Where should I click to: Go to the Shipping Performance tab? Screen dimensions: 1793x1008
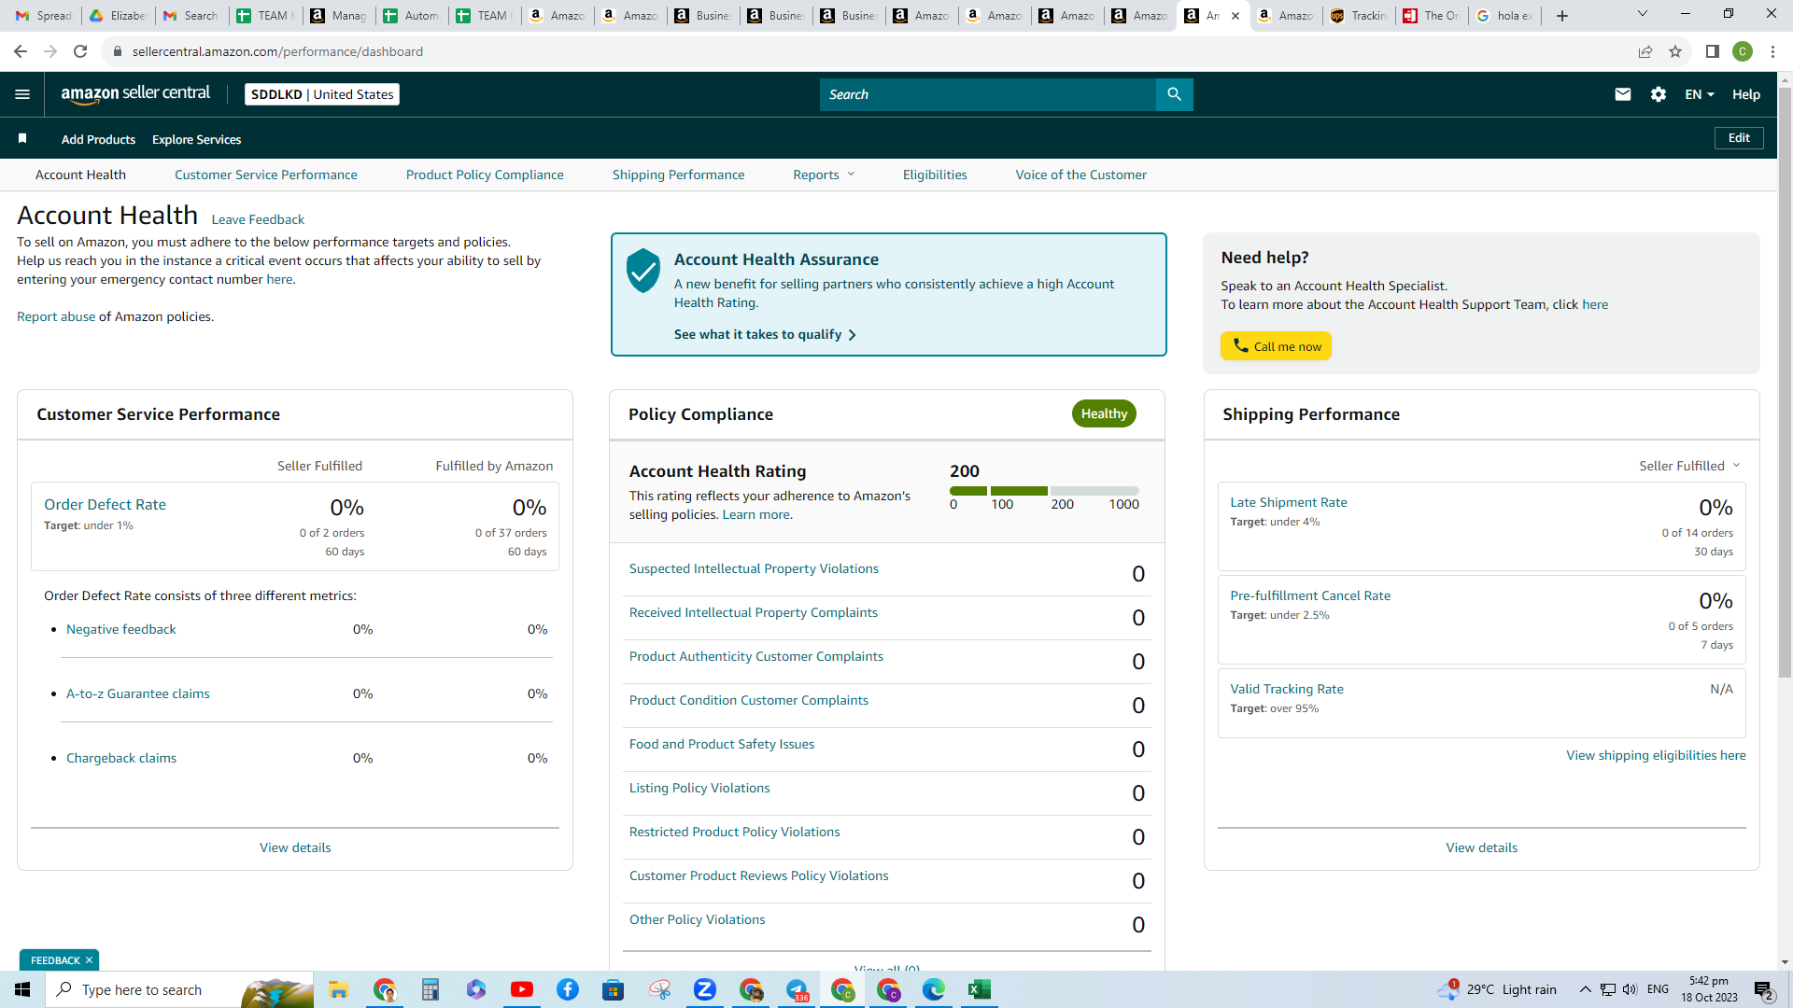click(679, 175)
